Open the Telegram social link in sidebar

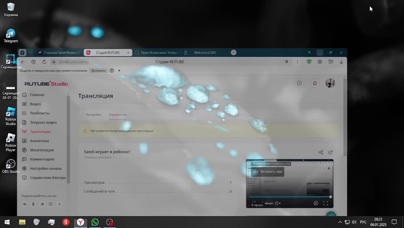tap(42, 204)
